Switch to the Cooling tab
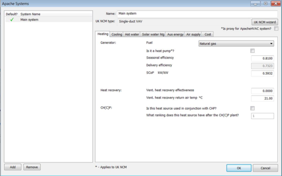The width and height of the screenshot is (282, 176). click(117, 34)
